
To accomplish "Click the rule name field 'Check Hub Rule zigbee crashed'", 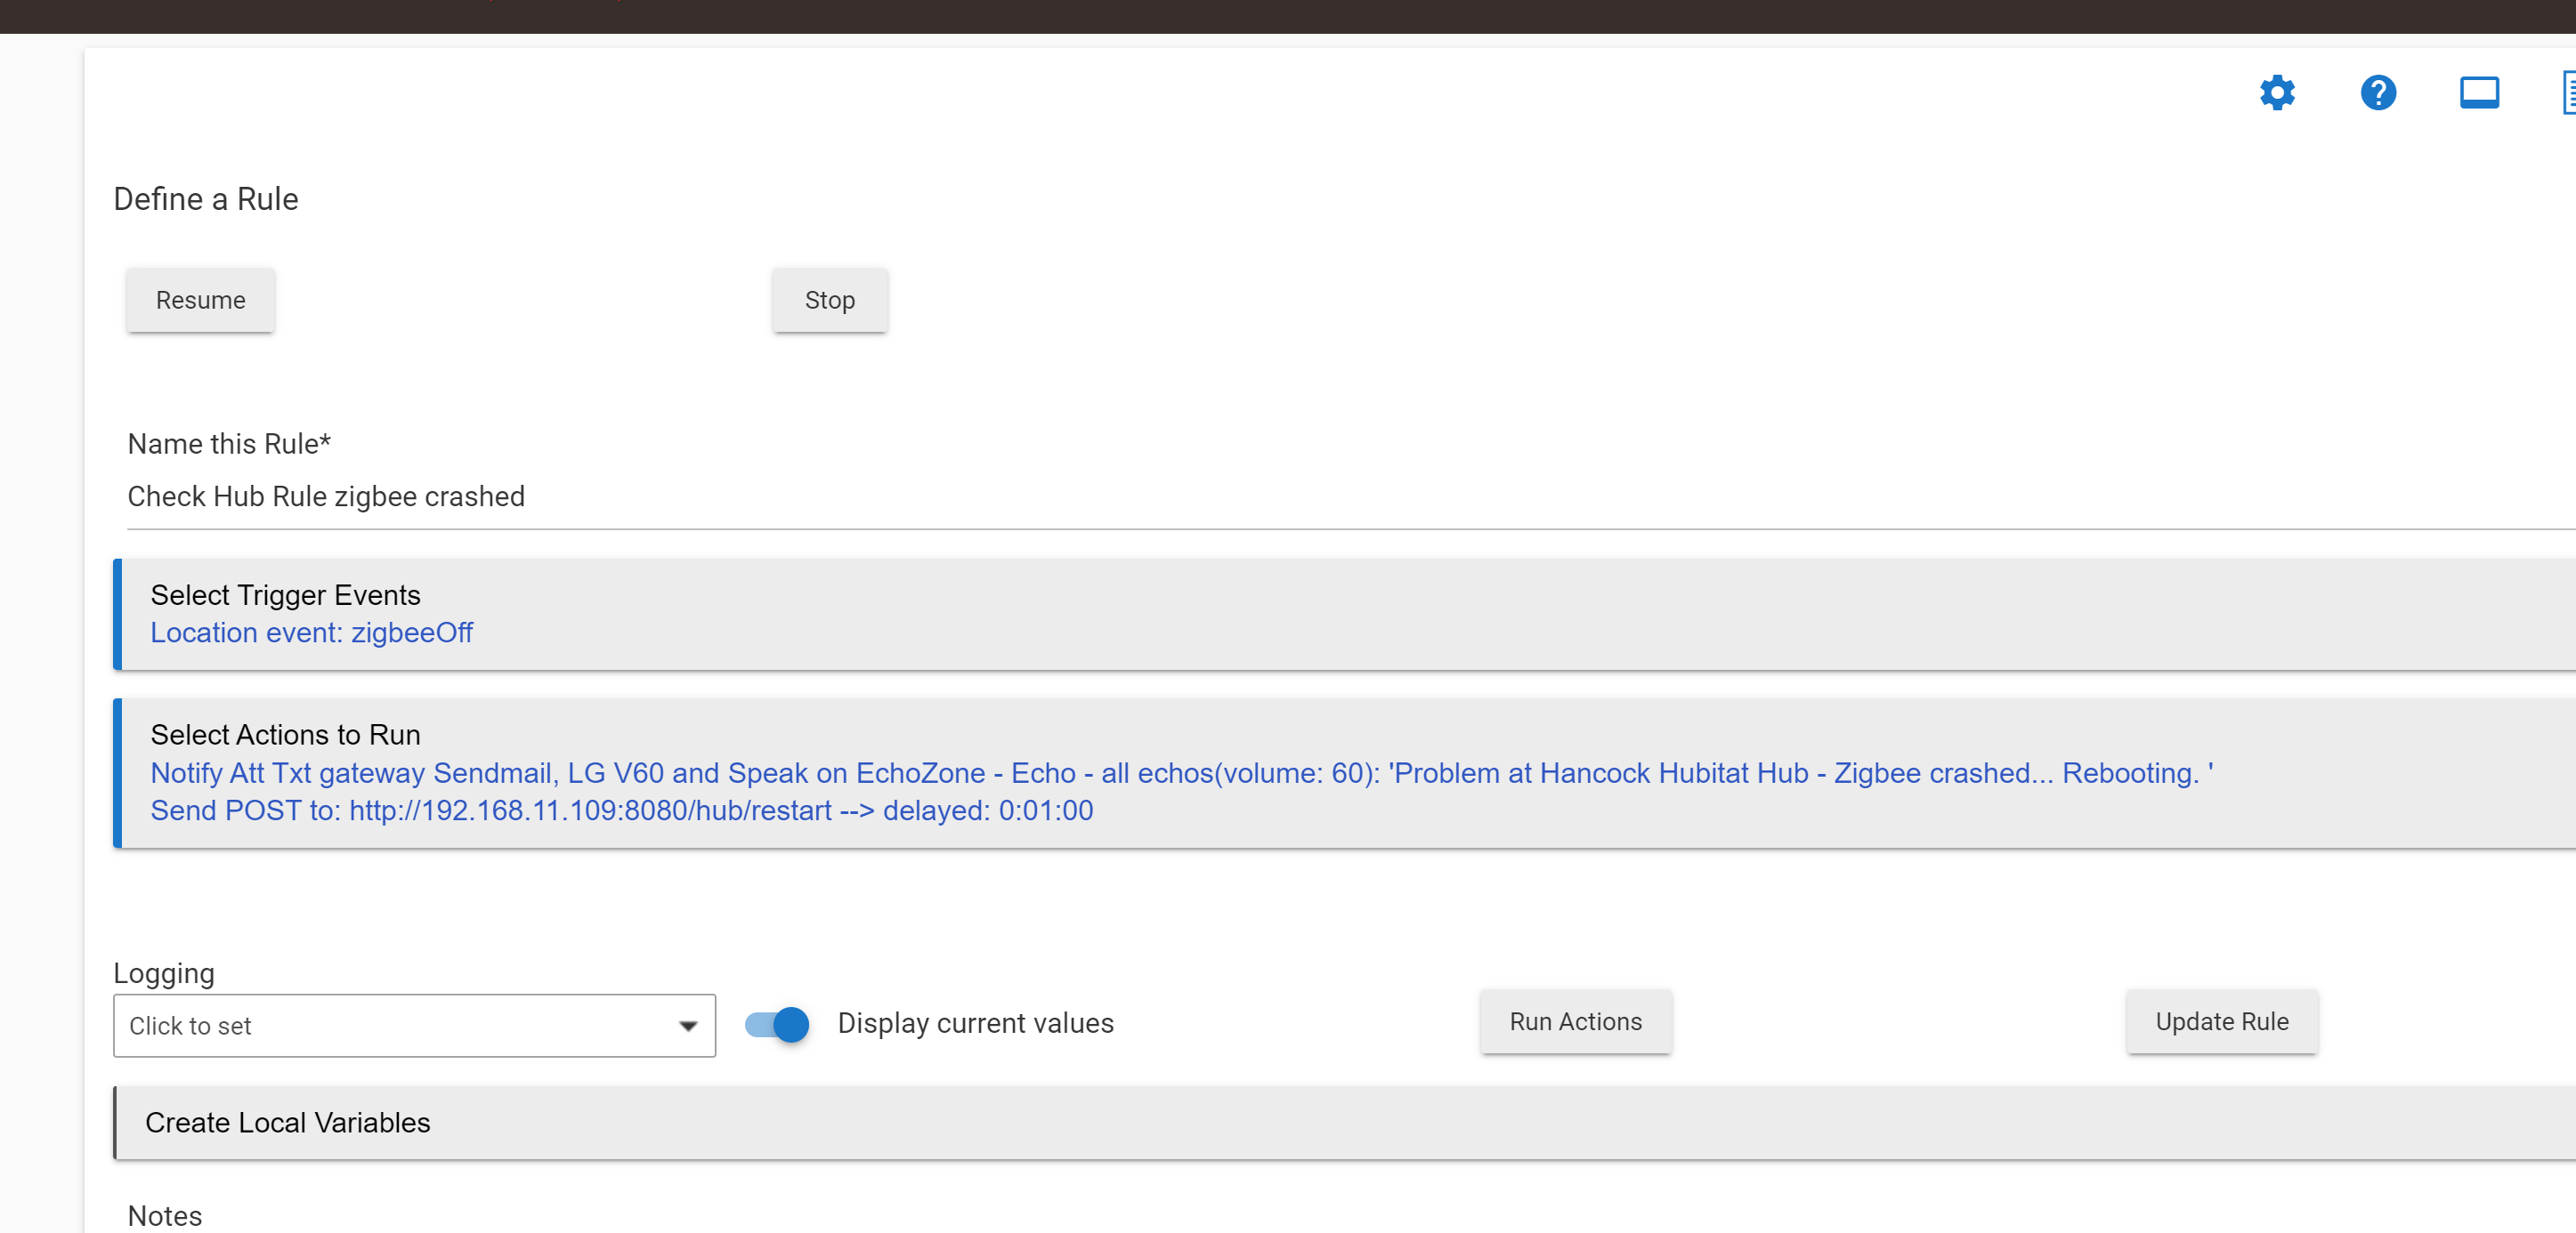I will 326,496.
